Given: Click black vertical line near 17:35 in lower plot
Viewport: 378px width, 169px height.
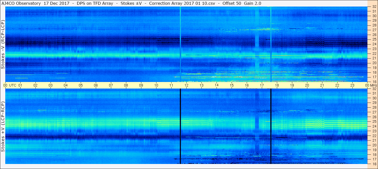Looking at the screenshot, I should click(271, 126).
